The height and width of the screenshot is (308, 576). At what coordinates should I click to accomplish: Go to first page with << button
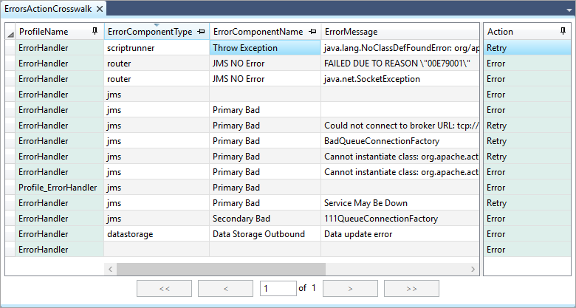pyautogui.click(x=164, y=289)
